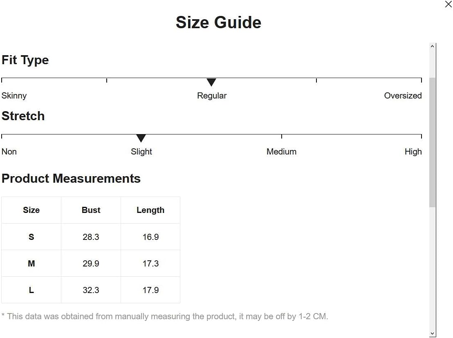Viewport: 453px width, 338px height.
Task: Select the size L row label
Action: point(31,290)
